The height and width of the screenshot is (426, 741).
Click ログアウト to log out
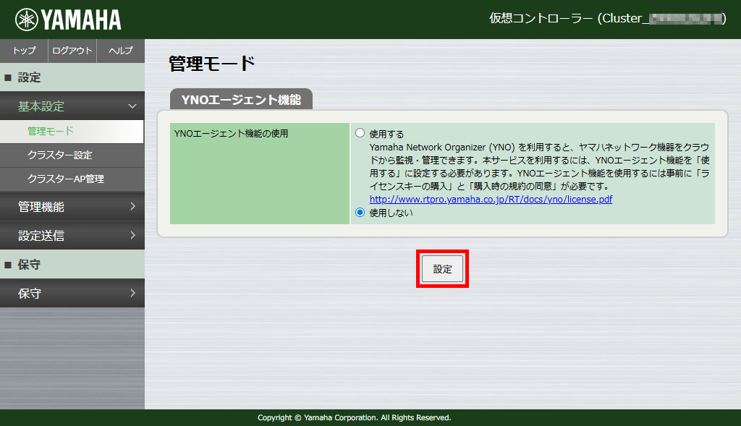[72, 51]
